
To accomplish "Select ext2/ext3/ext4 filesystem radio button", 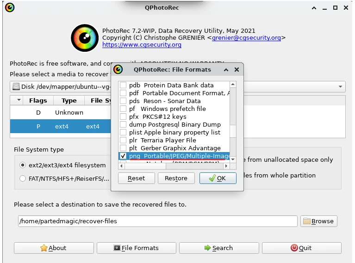I will coord(23,165).
